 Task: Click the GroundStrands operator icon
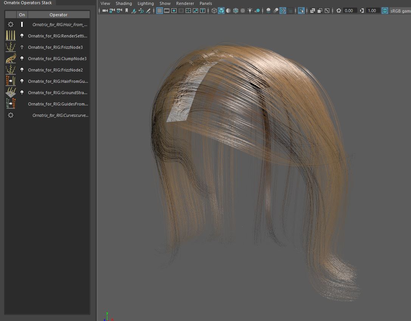[x=11, y=93]
